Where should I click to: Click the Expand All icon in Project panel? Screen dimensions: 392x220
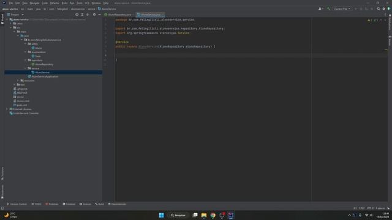coord(82,15)
